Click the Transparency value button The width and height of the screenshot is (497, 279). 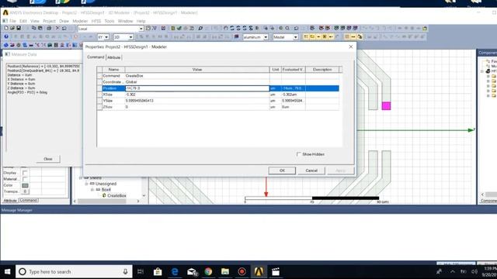(25, 191)
